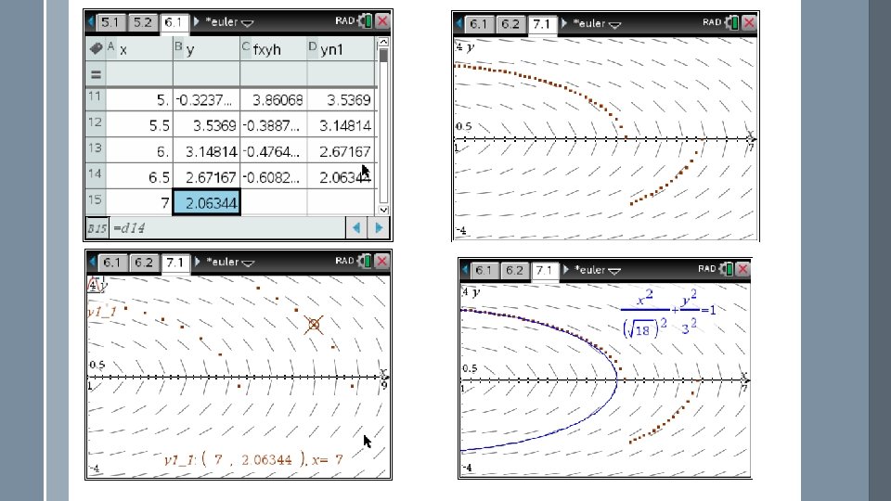The height and width of the screenshot is (501, 891).
Task: Close the bottom-left graph window
Action: tap(382, 261)
